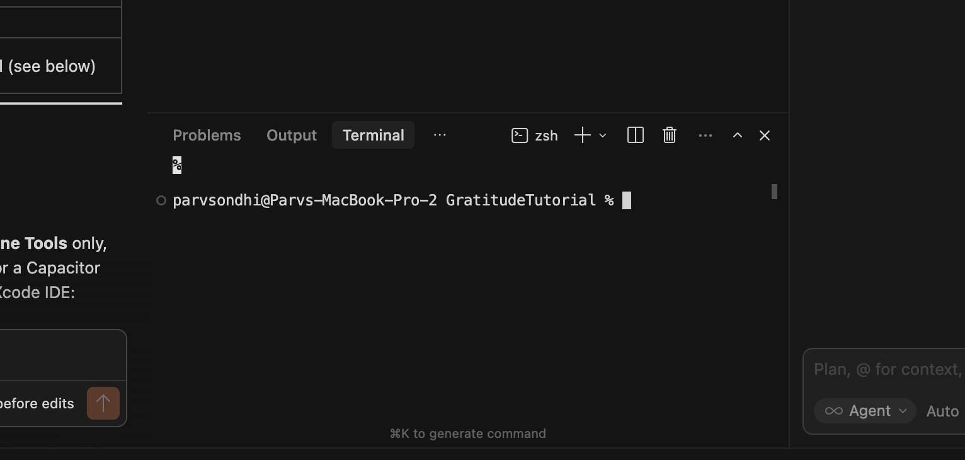Click the ⌘K to generate command hint
965x460 pixels.
tap(467, 434)
